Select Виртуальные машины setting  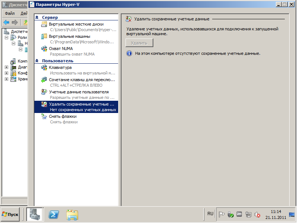coord(76,39)
